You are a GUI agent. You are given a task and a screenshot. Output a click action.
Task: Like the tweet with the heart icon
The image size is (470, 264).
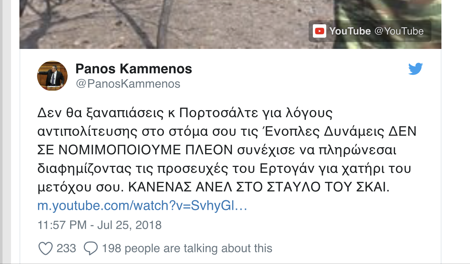(45, 249)
